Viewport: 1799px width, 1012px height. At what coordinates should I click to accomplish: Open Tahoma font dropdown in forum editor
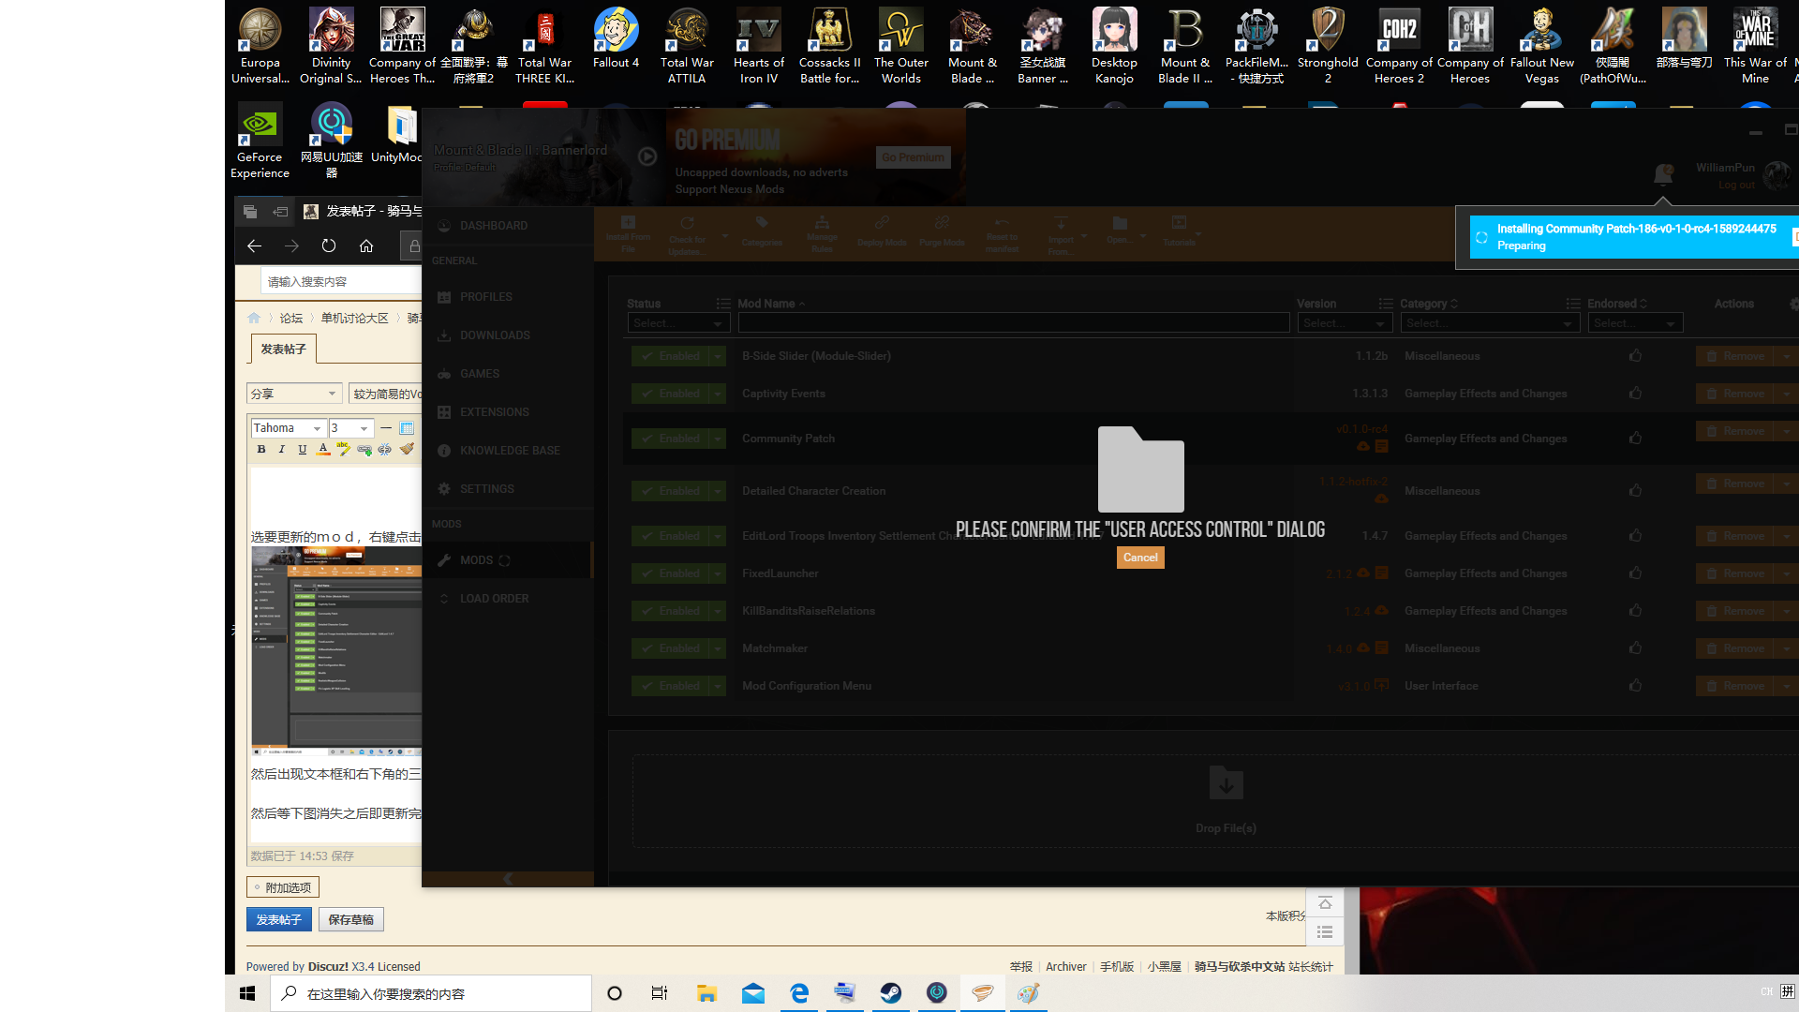click(x=288, y=428)
